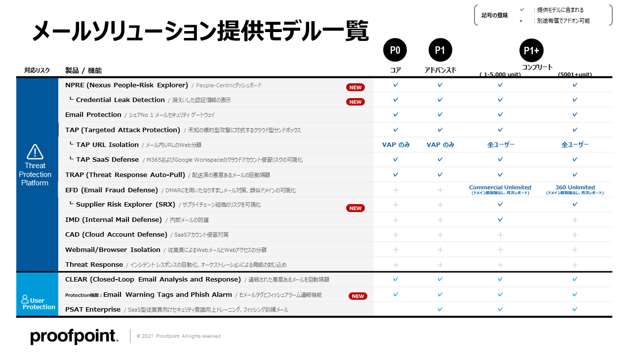Click the Threat Response row label
632x355 pixels.
[94, 264]
